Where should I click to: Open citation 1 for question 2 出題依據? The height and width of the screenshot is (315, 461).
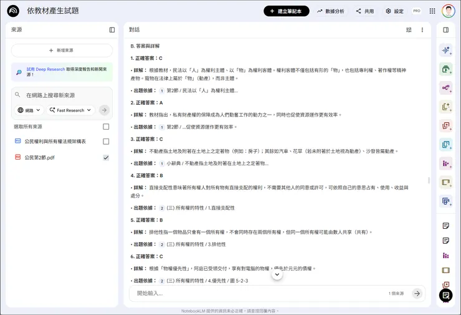pyautogui.click(x=162, y=127)
